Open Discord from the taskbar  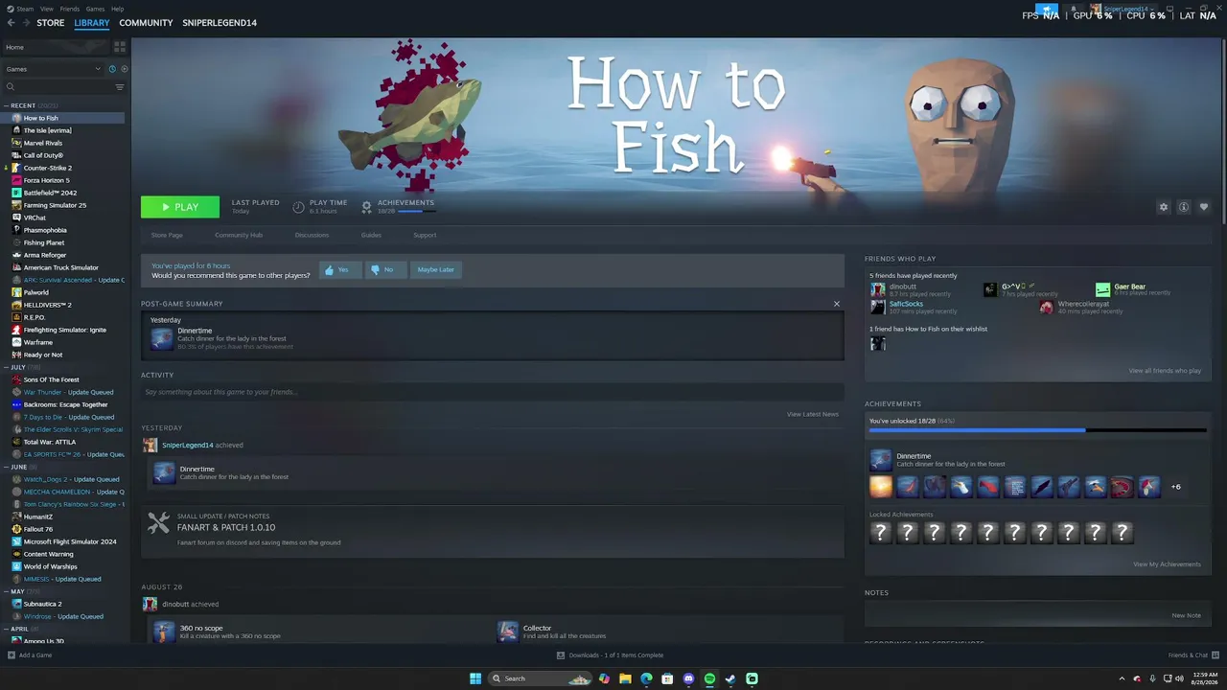tap(688, 678)
